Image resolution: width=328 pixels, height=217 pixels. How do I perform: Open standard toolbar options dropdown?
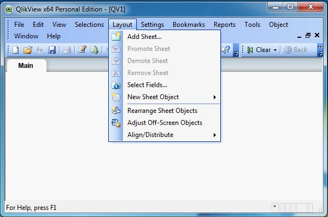pos(236,50)
